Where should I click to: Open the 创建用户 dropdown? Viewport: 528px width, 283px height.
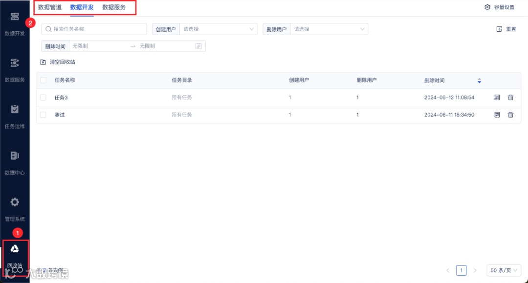219,29
